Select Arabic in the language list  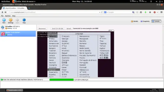pos(52,39)
